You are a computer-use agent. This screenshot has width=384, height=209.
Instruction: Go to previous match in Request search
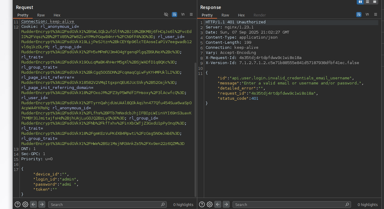34,205
